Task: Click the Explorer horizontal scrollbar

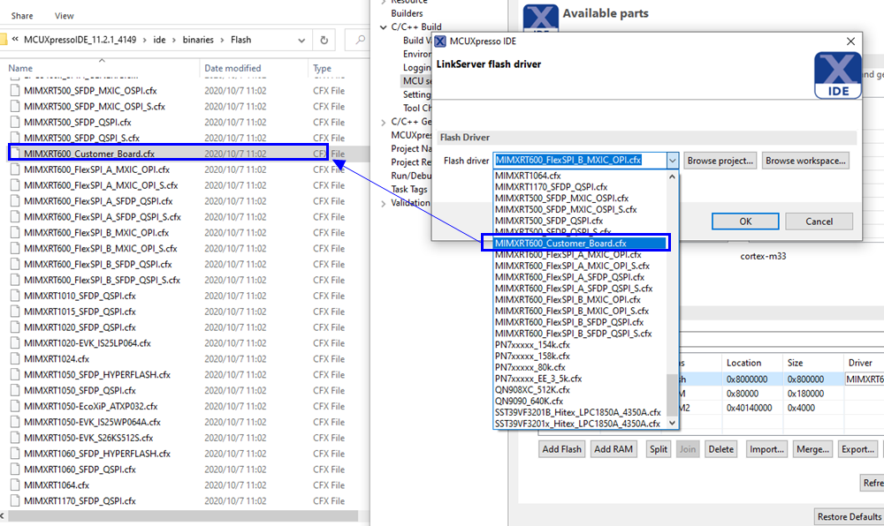Action: (183, 515)
